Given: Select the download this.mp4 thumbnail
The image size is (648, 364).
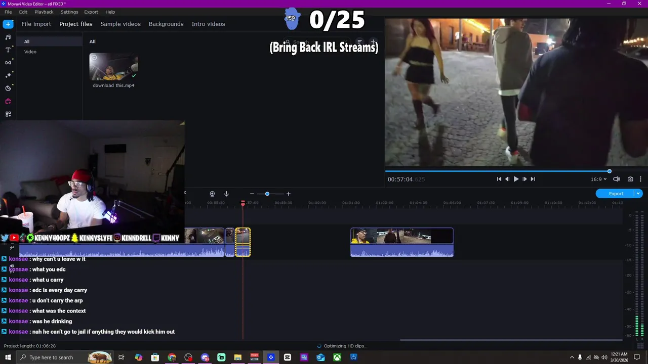Looking at the screenshot, I should tap(113, 67).
